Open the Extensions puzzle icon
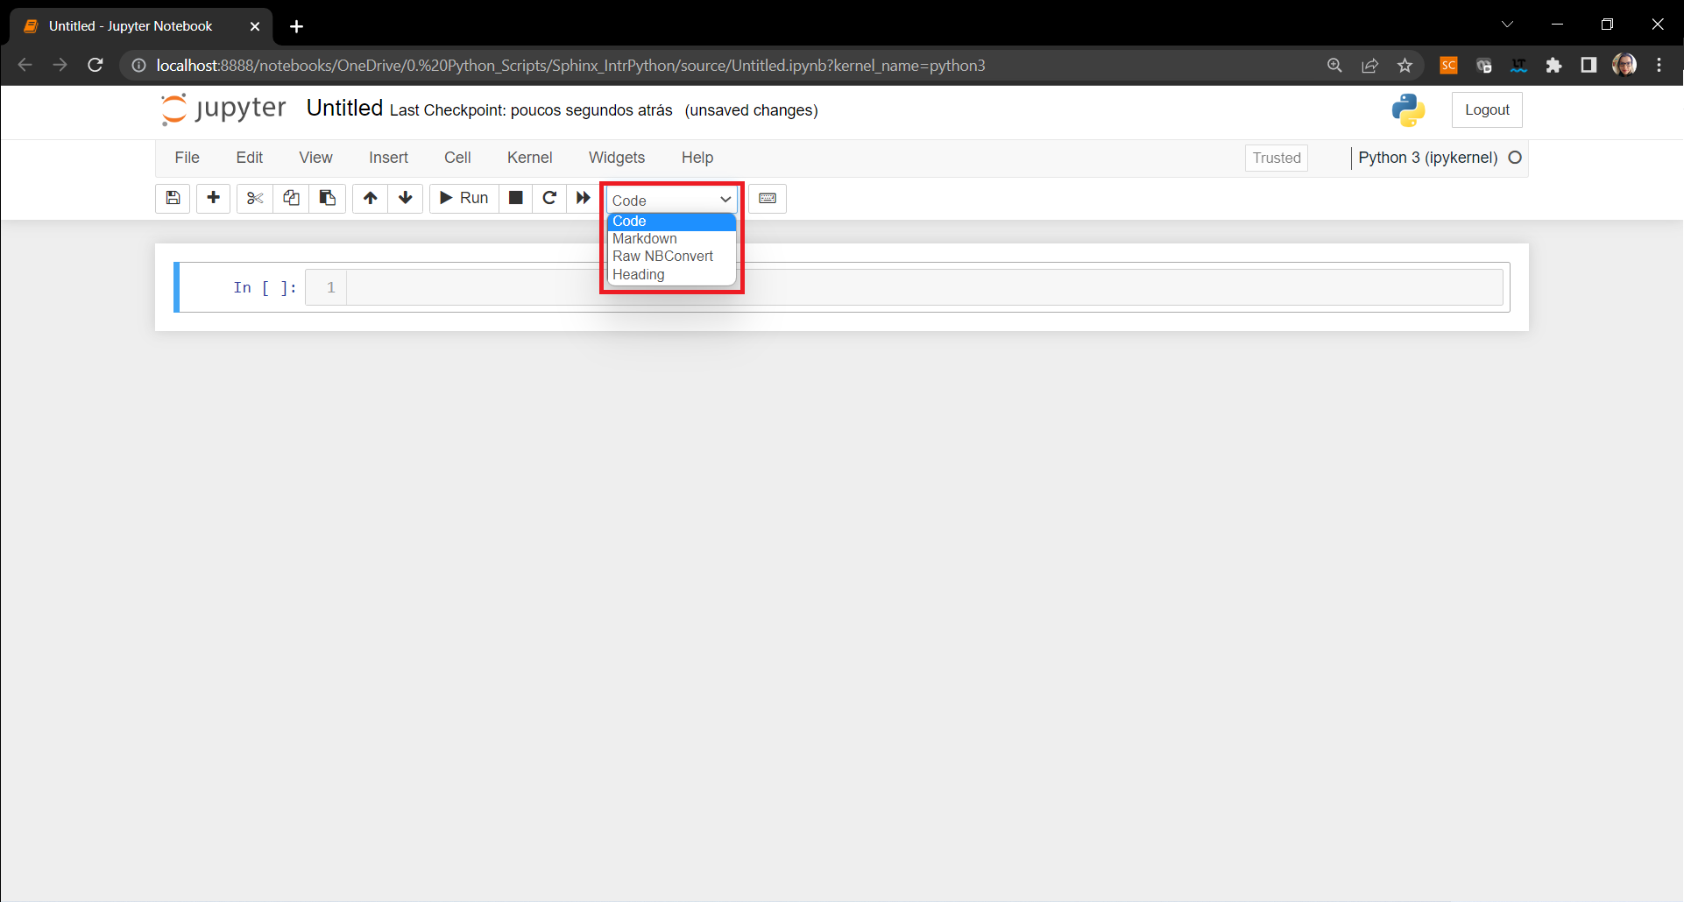Screen dimensions: 1684x902 click(x=1554, y=66)
